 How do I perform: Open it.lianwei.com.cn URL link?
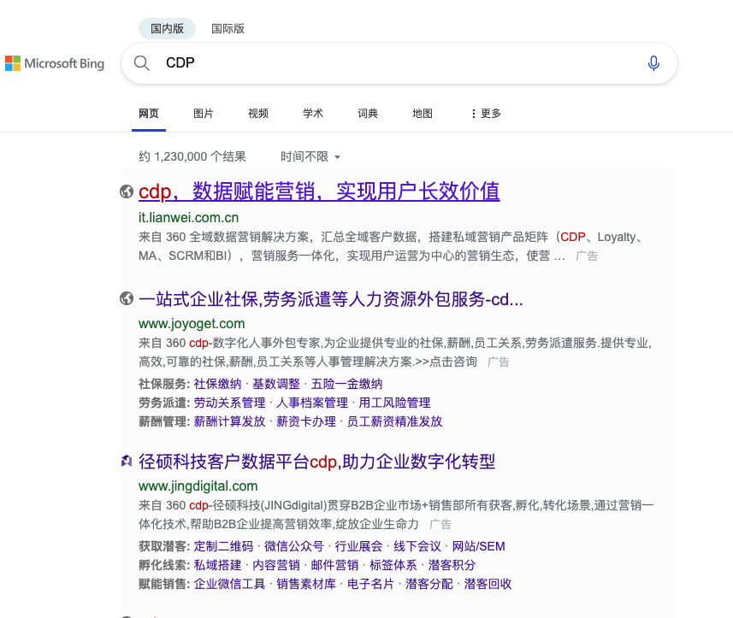coord(188,218)
